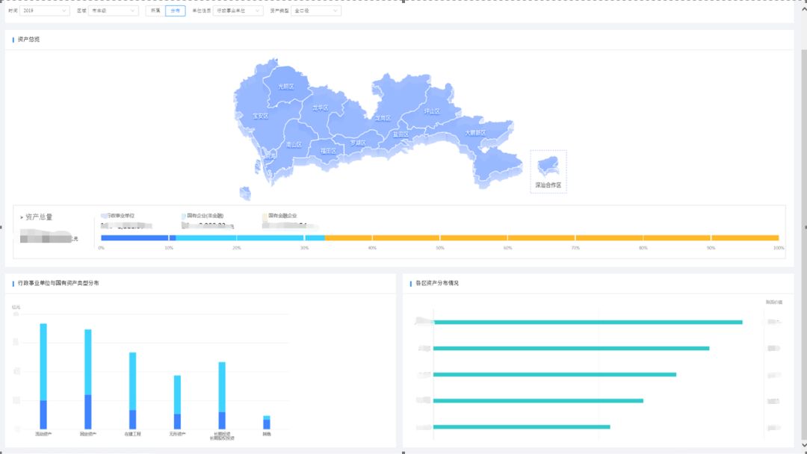Click the 行政事业单位 legend color marker
This screenshot has width=807, height=454.
pyautogui.click(x=105, y=216)
